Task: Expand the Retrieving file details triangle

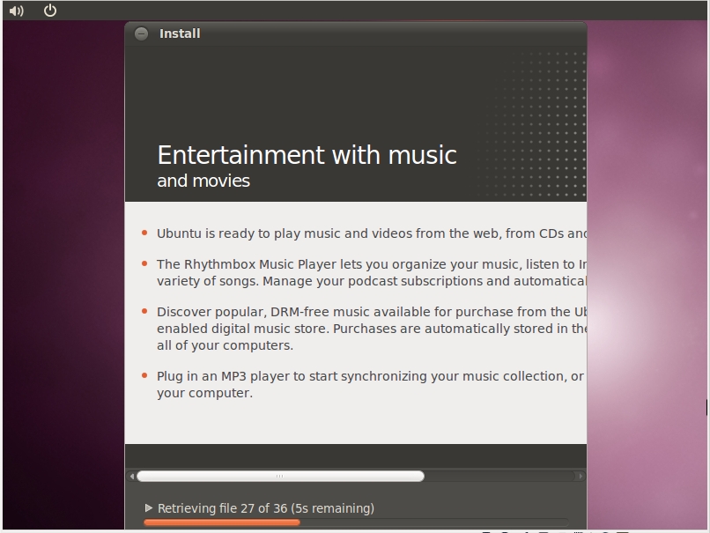Action: coord(149,508)
